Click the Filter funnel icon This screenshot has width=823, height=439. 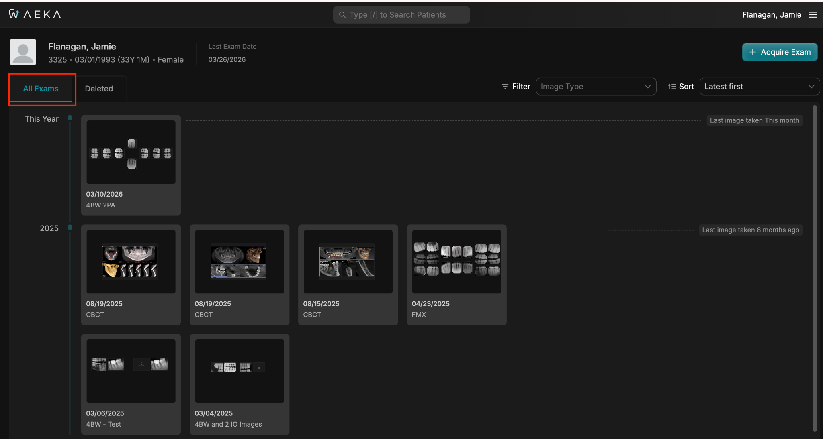pos(505,87)
